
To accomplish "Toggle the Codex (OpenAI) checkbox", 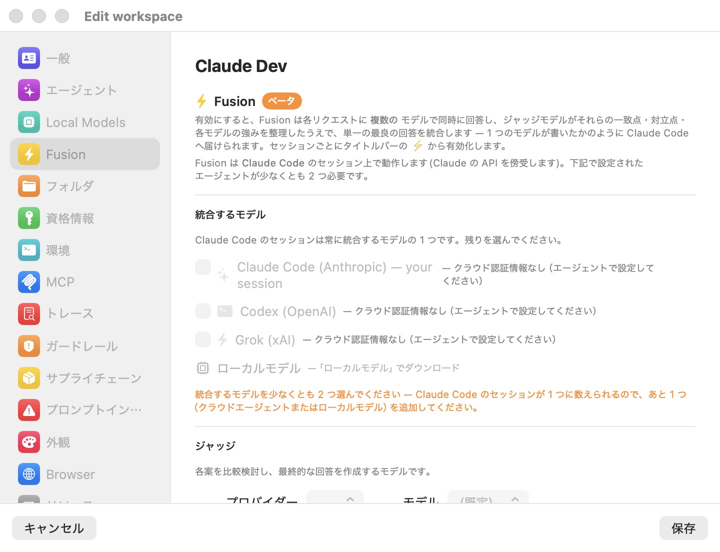I will [203, 311].
